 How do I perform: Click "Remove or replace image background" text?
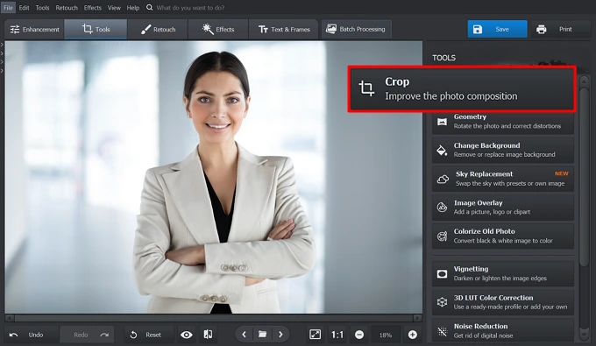pyautogui.click(x=504, y=154)
